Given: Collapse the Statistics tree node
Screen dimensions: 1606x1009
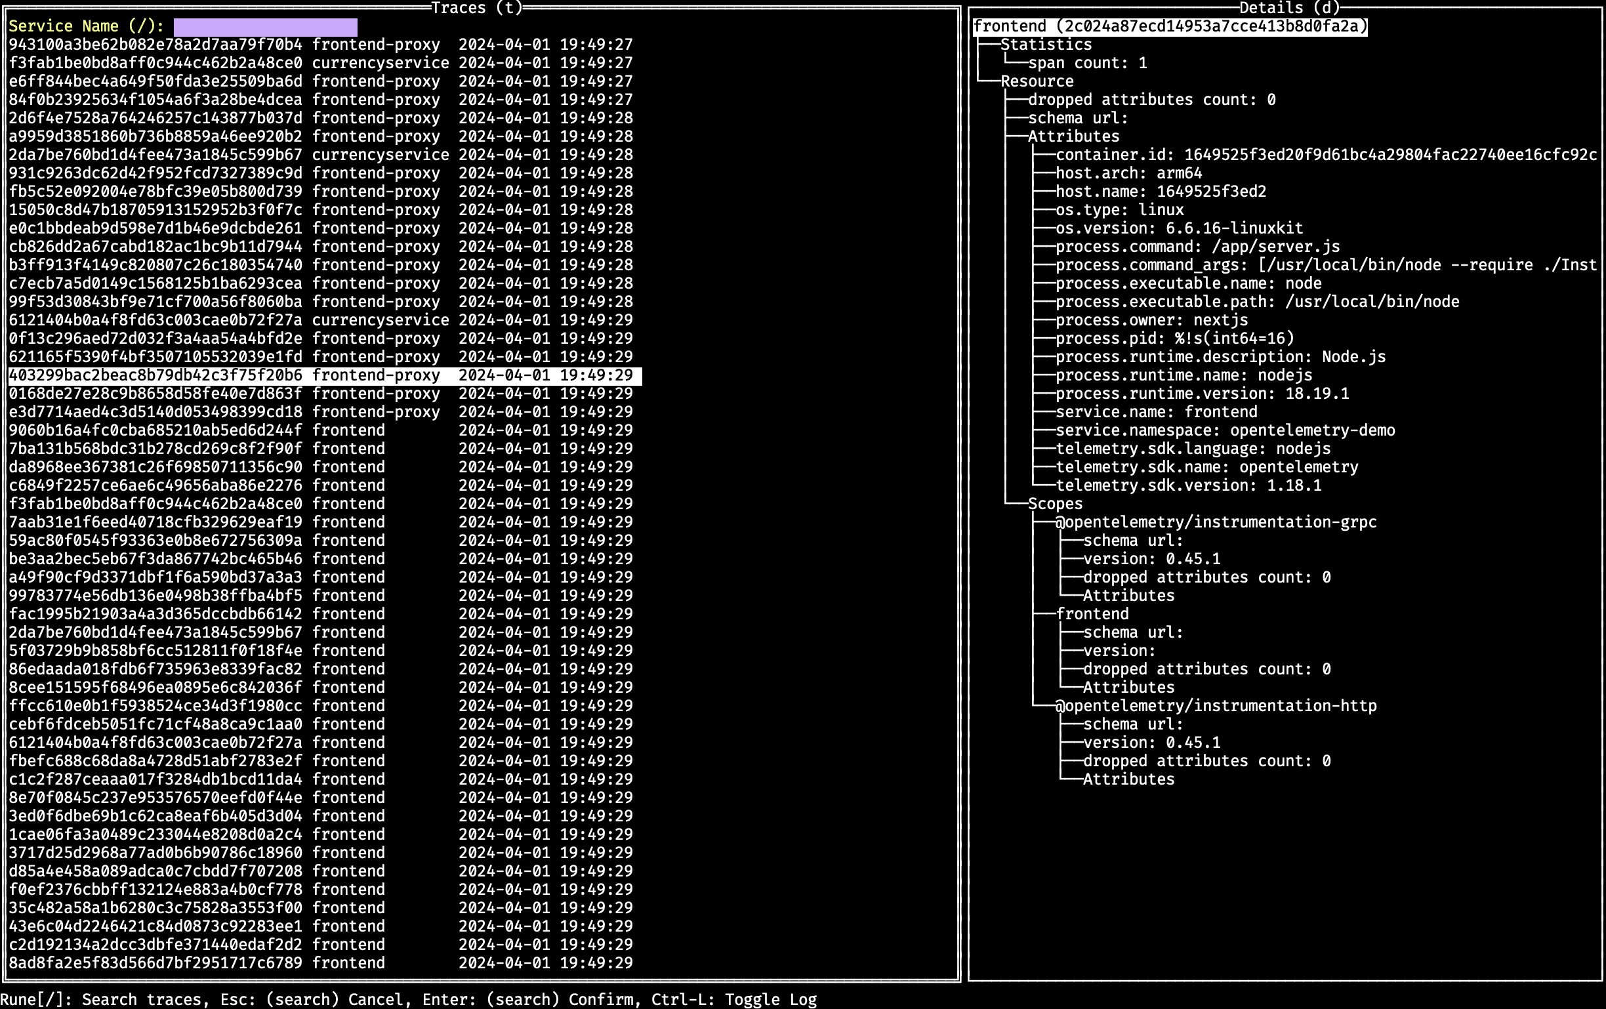Looking at the screenshot, I should tap(1046, 45).
